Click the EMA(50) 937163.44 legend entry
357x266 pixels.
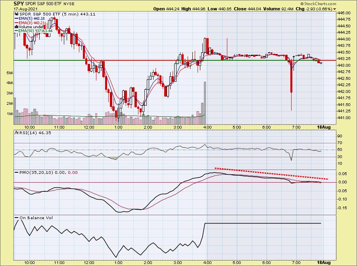point(36,31)
